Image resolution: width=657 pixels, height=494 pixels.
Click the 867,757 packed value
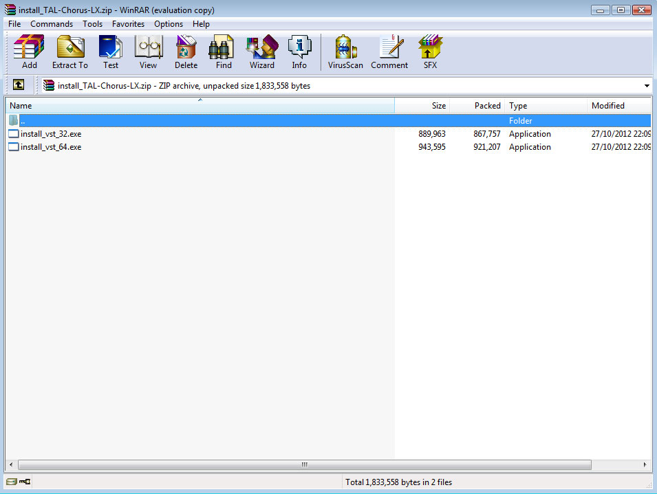(x=487, y=134)
